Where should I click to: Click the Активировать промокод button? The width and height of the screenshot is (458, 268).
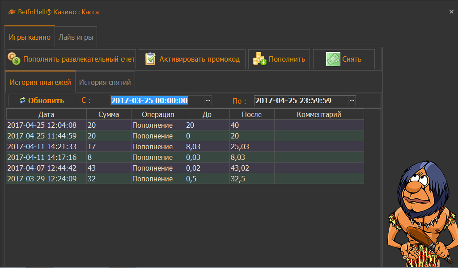coord(191,59)
